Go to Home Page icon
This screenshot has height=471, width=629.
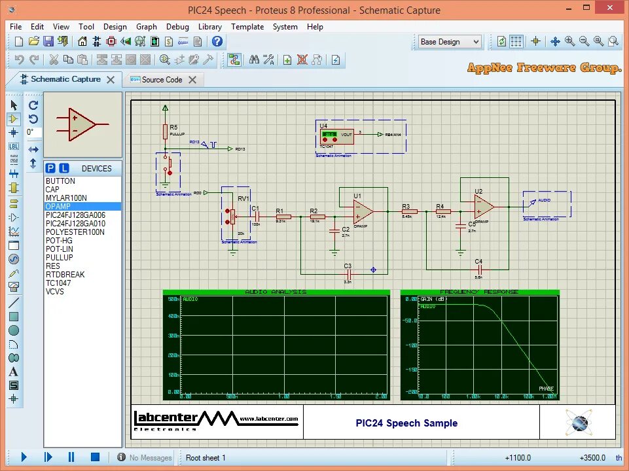pos(82,41)
